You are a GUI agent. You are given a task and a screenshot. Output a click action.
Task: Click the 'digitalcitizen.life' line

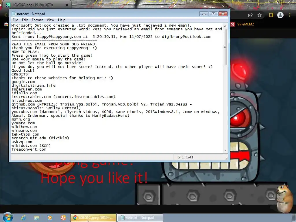[x=34, y=86]
